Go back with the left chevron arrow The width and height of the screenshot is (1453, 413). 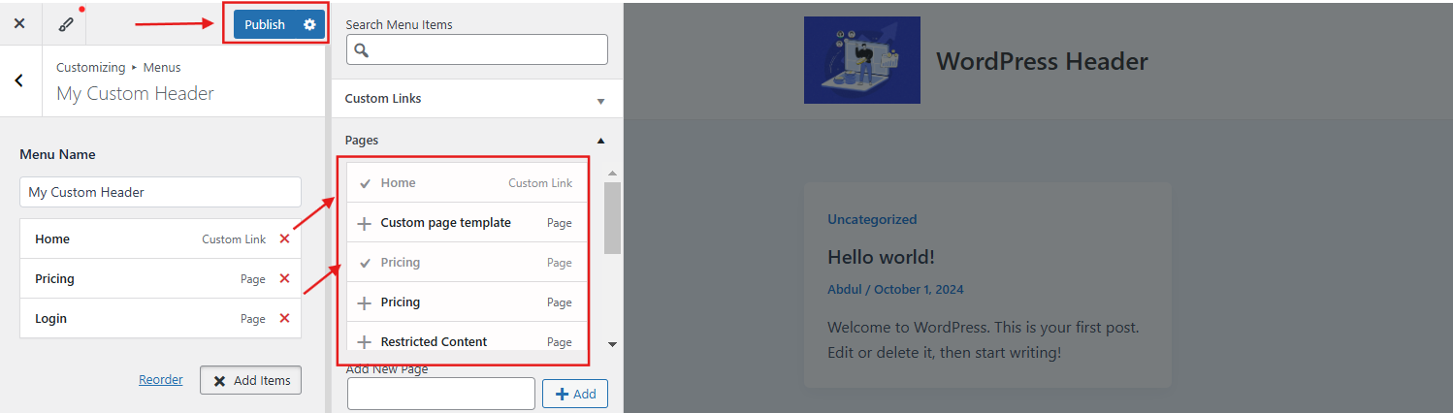click(19, 80)
